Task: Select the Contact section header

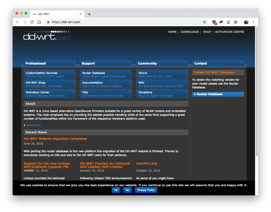Action: (218, 63)
